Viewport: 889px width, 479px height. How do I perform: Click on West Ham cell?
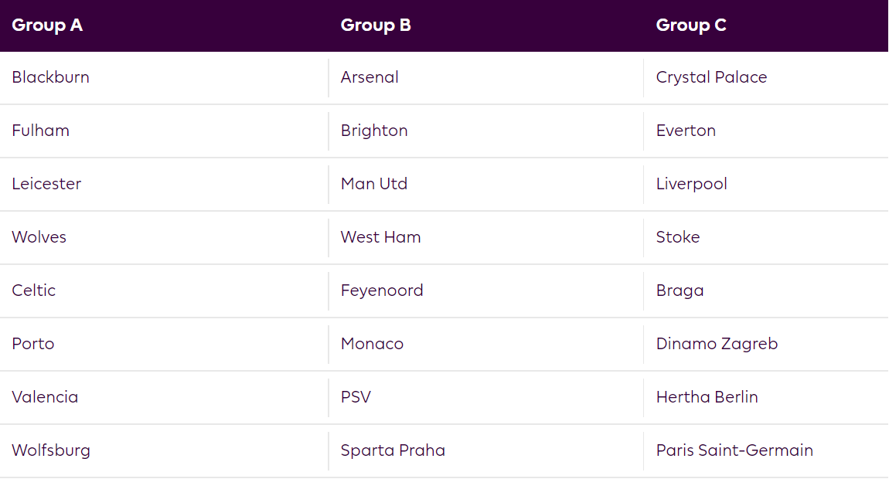point(381,237)
